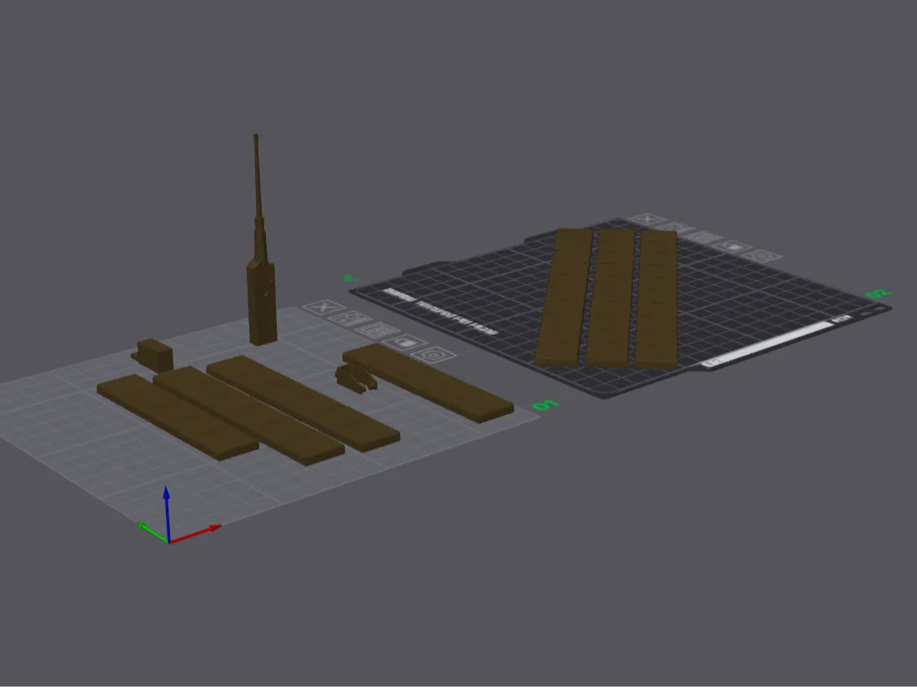Click the arrange icon on plate 02
The height and width of the screenshot is (687, 917).
tap(704, 237)
